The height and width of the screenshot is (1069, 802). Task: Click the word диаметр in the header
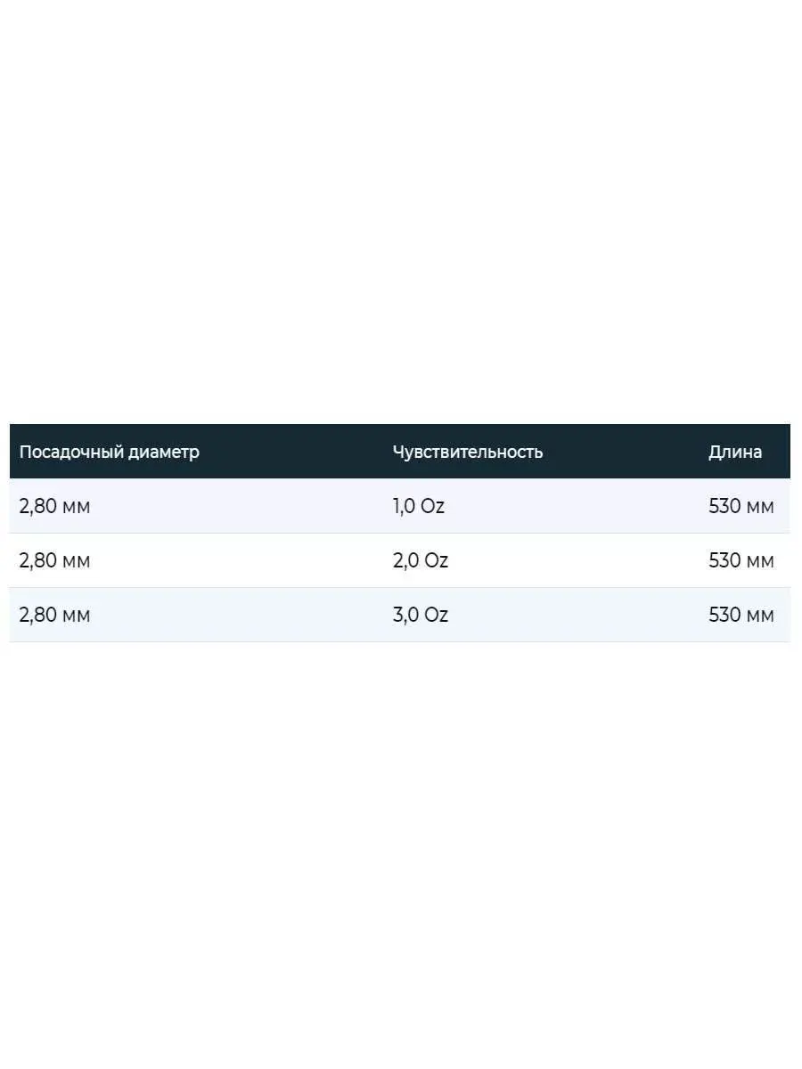pyautogui.click(x=164, y=452)
